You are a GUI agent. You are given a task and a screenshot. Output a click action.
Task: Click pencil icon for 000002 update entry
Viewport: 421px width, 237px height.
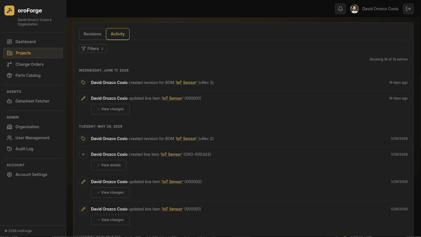[x=83, y=182]
